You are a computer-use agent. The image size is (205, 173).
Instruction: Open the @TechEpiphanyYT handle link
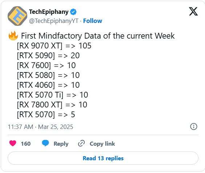54,21
